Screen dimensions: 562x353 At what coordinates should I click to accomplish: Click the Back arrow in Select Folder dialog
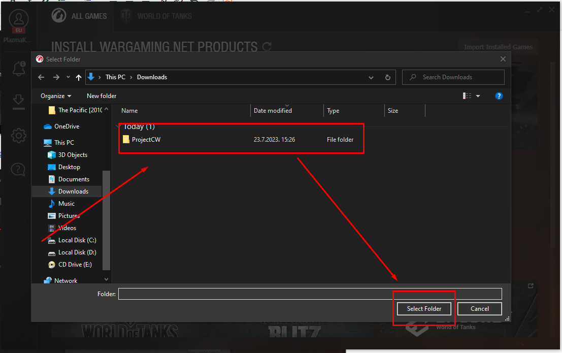click(41, 77)
